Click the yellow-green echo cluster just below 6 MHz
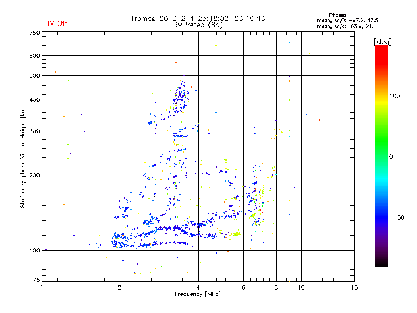This screenshot has height=313, width=417. pyautogui.click(x=236, y=234)
